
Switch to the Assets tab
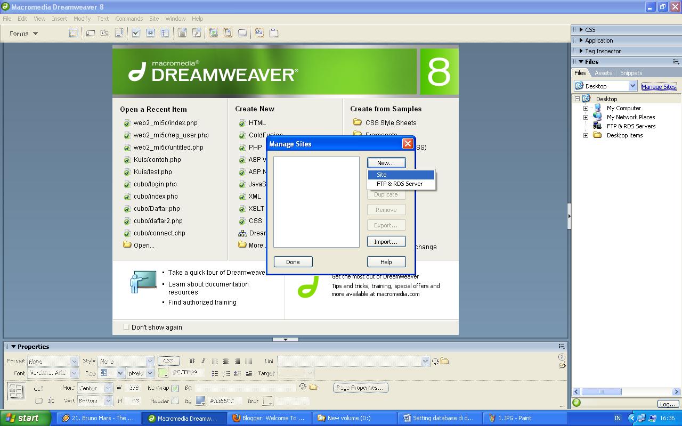603,73
